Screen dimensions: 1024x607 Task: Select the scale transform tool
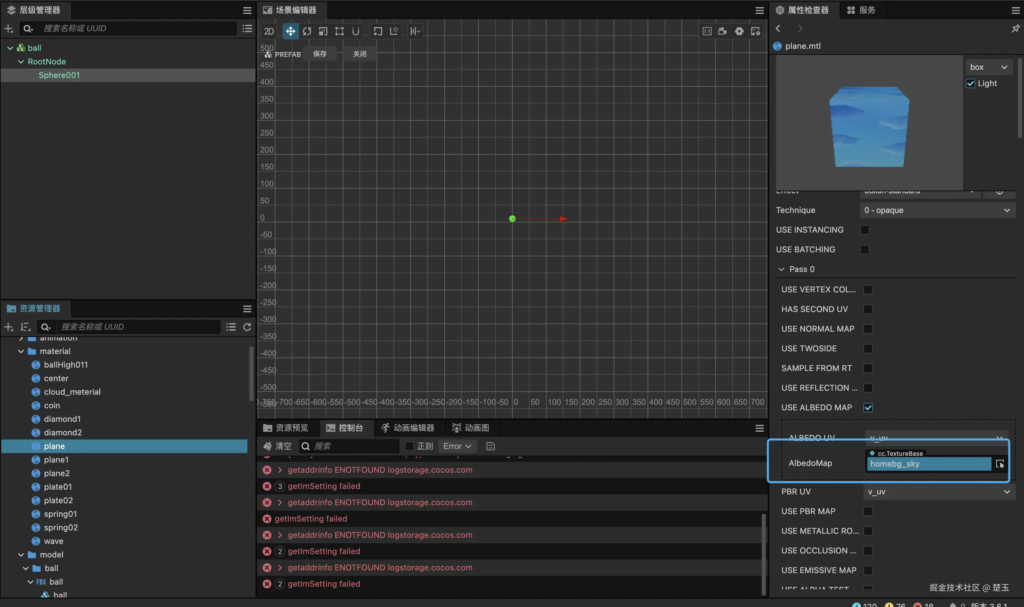point(323,31)
